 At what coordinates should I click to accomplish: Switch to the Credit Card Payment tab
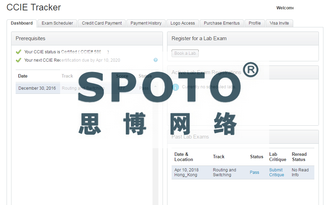(x=102, y=23)
